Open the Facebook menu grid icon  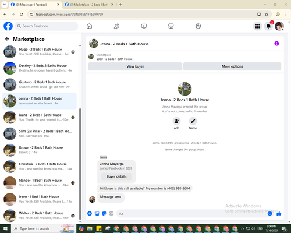point(257,26)
